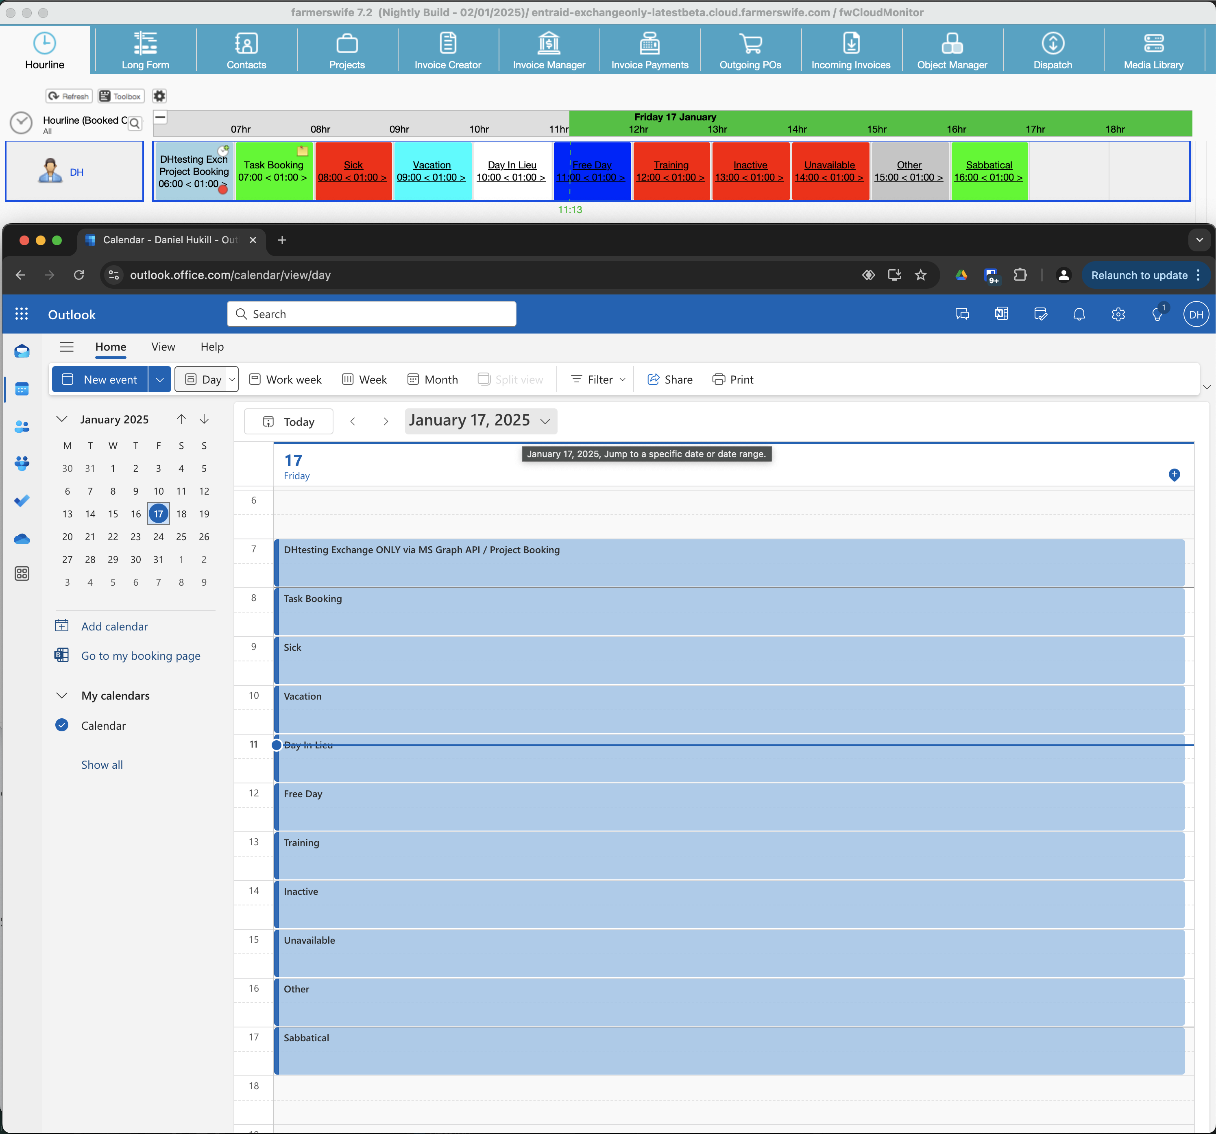Open Outlook notifications bell
The height and width of the screenshot is (1134, 1216).
pyautogui.click(x=1079, y=314)
